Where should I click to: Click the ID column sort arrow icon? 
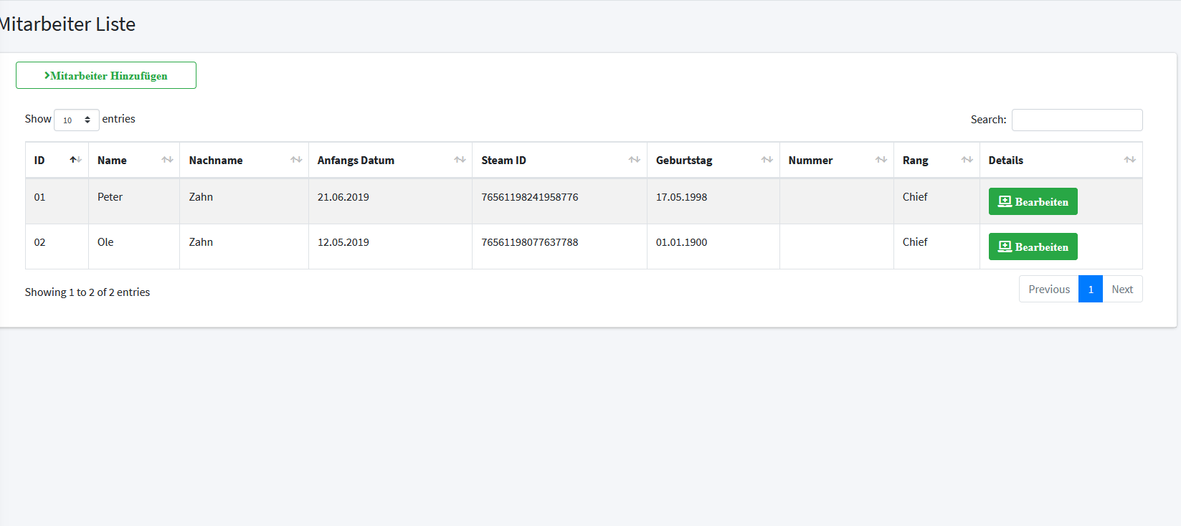click(75, 160)
